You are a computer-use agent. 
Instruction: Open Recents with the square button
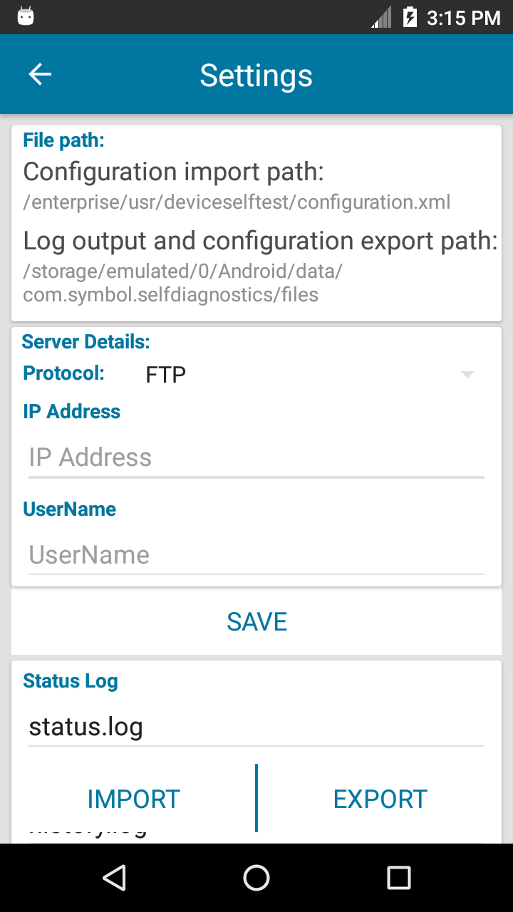coord(398,878)
